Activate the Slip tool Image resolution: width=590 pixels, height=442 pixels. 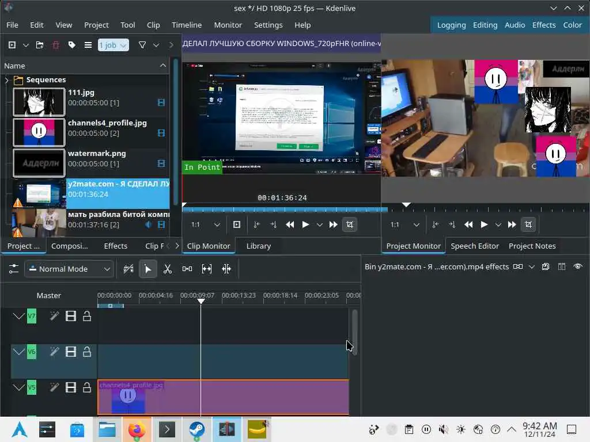click(x=207, y=269)
